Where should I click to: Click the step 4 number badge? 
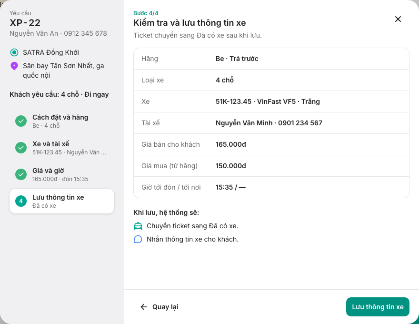(21, 201)
